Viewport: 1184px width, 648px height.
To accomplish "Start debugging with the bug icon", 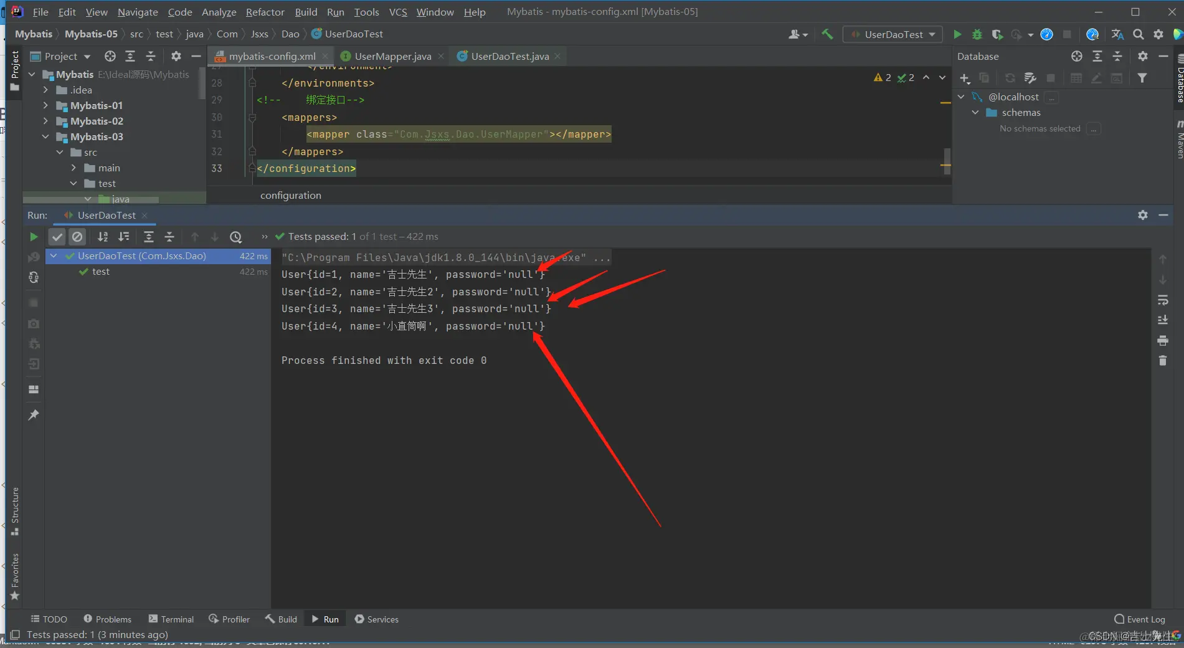I will [x=977, y=34].
